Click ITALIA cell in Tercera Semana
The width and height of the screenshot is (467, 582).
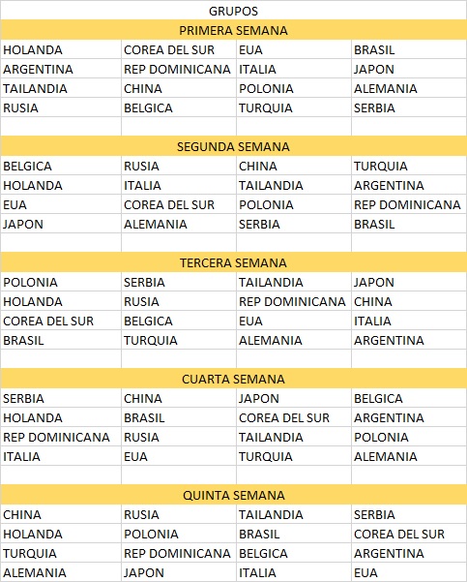point(409,321)
